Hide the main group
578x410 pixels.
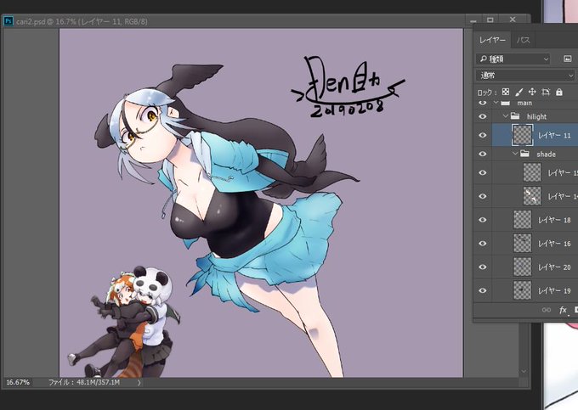(x=483, y=103)
